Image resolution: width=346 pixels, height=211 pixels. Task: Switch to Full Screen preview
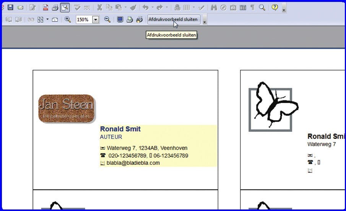120,19
